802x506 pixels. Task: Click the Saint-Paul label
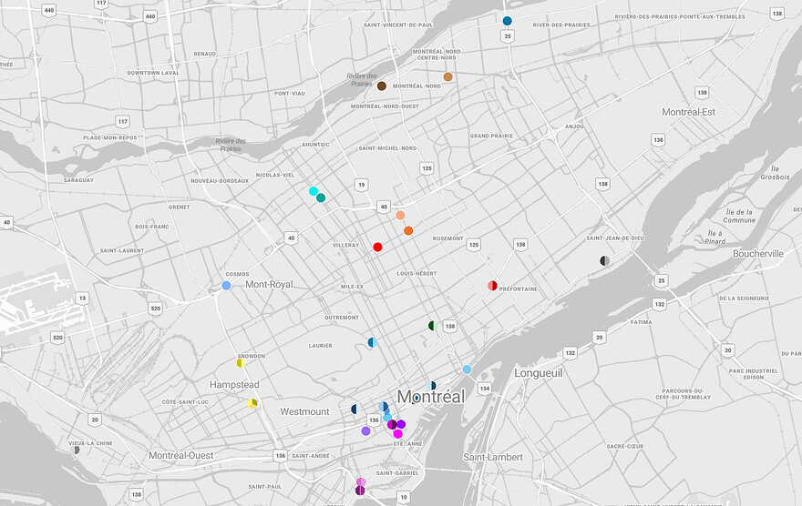pyautogui.click(x=265, y=487)
